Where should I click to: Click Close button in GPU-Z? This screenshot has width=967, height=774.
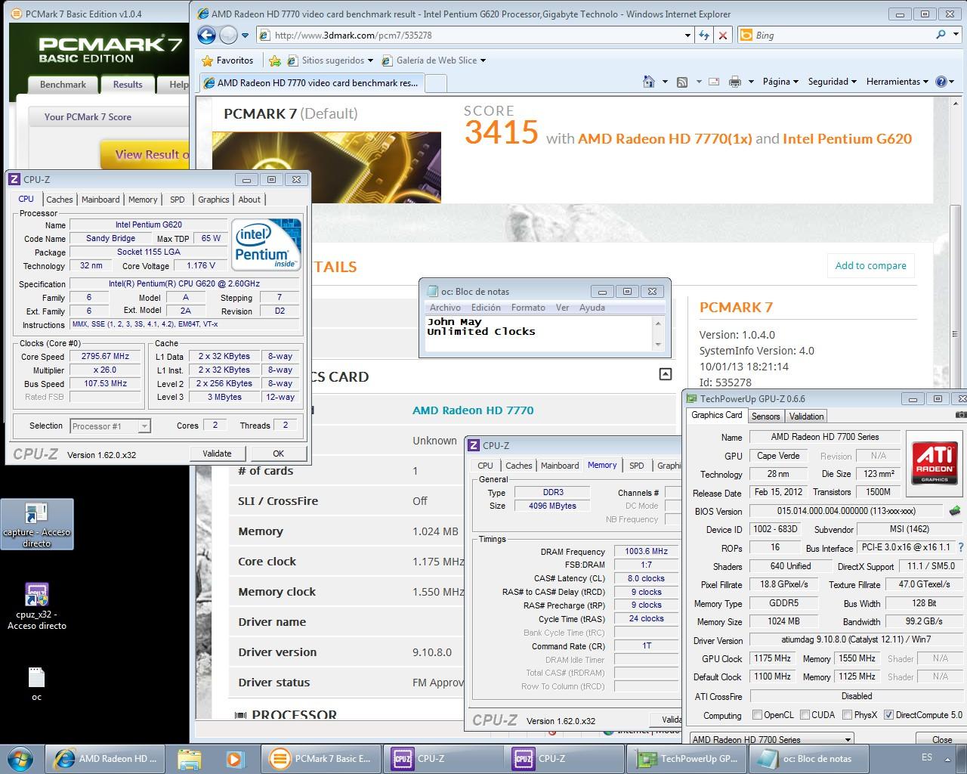(x=941, y=739)
